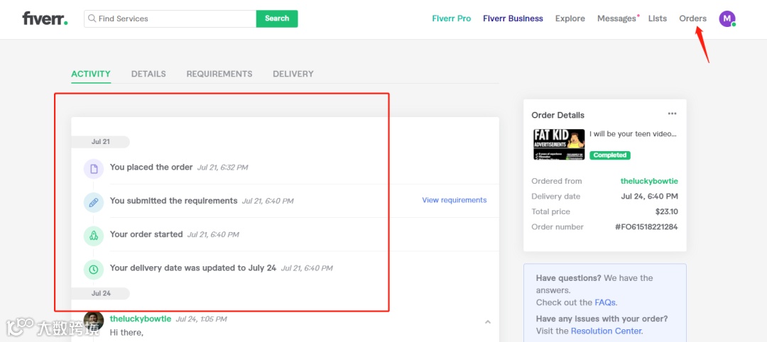
Task: Click the Completed status badge
Action: [609, 155]
